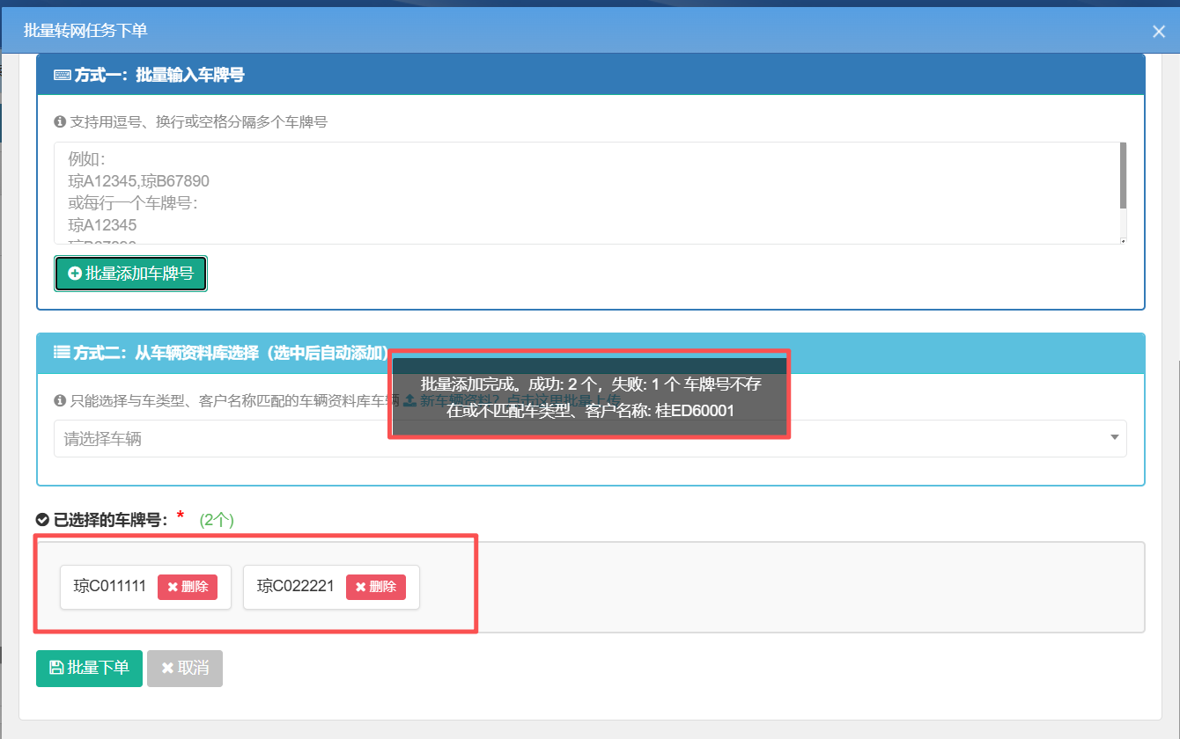Click the list icon in 方式二 header
Screen dimensions: 1180x739
pyautogui.click(x=62, y=353)
